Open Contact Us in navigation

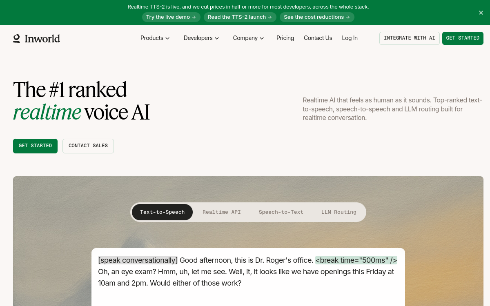[318, 38]
